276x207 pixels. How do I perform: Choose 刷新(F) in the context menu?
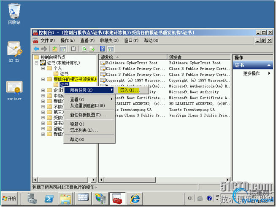point(89,124)
